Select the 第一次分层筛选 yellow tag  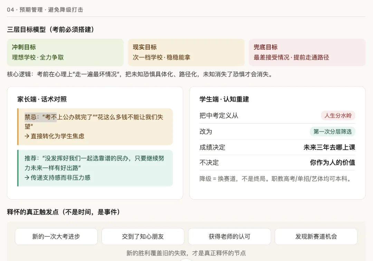(332, 132)
